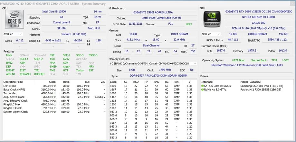Screen dimensions: 296x142
Task: Click the BIOS Date field
Action: [x=134, y=24]
